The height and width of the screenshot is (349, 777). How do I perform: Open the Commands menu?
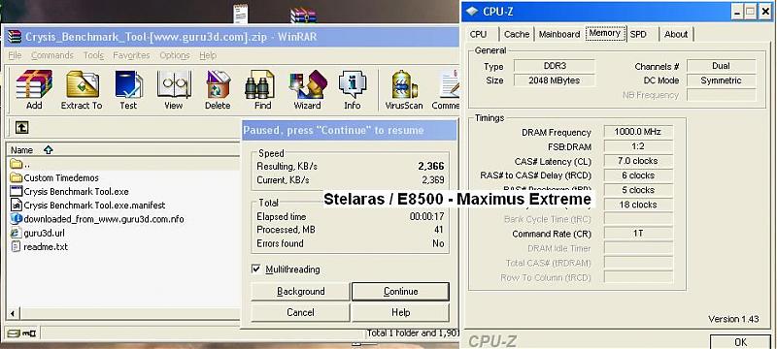(52, 55)
